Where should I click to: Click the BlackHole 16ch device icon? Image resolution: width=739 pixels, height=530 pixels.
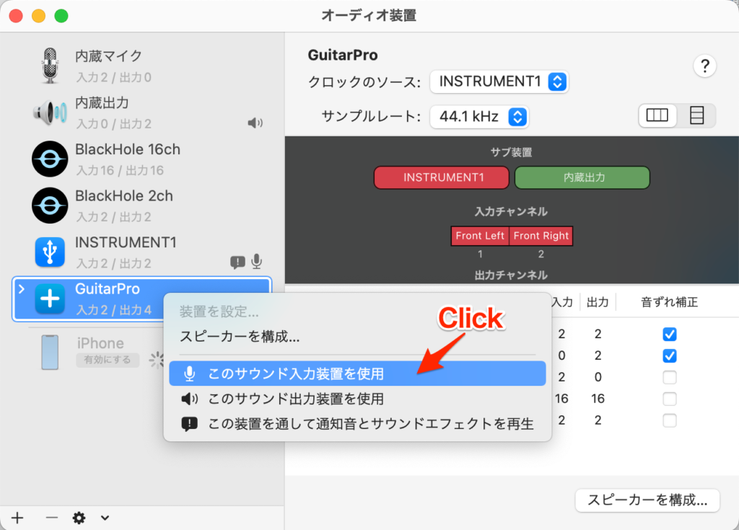(50, 159)
